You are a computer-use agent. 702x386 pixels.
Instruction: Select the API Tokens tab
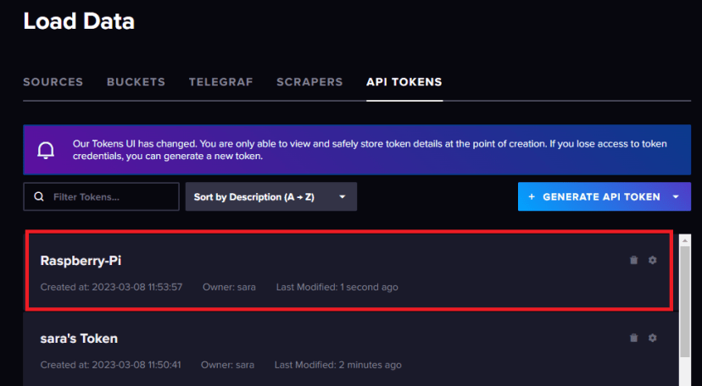click(404, 82)
